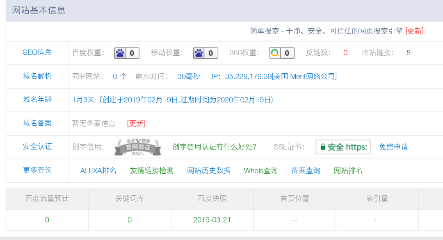Open the ALEXA排名 query link

click(98, 171)
